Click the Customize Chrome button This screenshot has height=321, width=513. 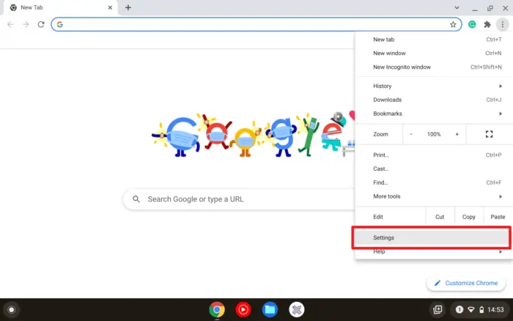(x=466, y=283)
